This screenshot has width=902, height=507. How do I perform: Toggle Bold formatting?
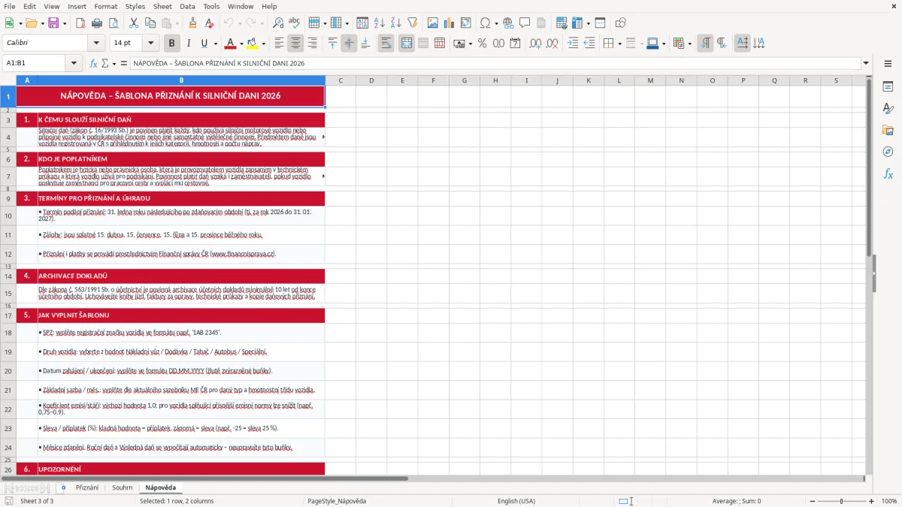tap(171, 44)
